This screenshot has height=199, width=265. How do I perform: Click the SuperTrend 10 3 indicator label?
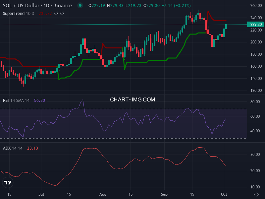(19, 13)
